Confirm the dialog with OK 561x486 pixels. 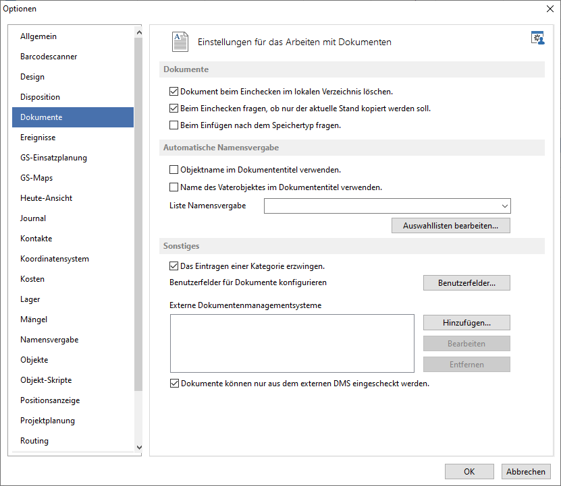pyautogui.click(x=469, y=472)
